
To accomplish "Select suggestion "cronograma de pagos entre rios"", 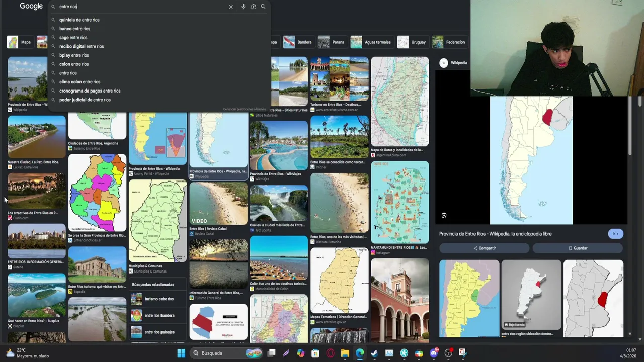I will pos(159,90).
